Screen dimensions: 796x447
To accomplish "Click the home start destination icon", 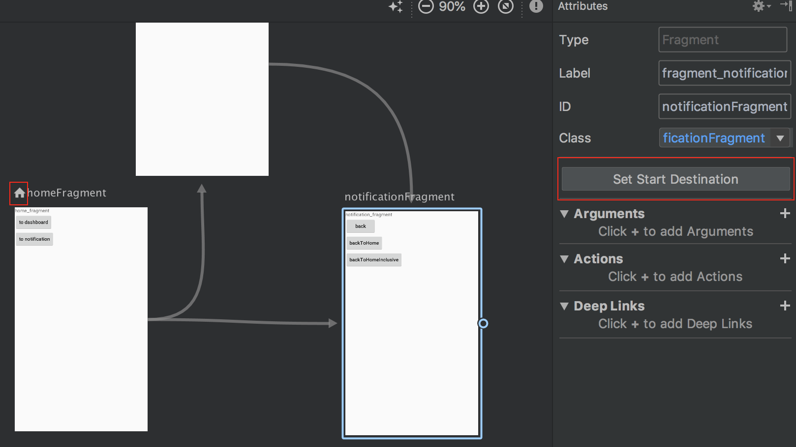I will pyautogui.click(x=19, y=193).
